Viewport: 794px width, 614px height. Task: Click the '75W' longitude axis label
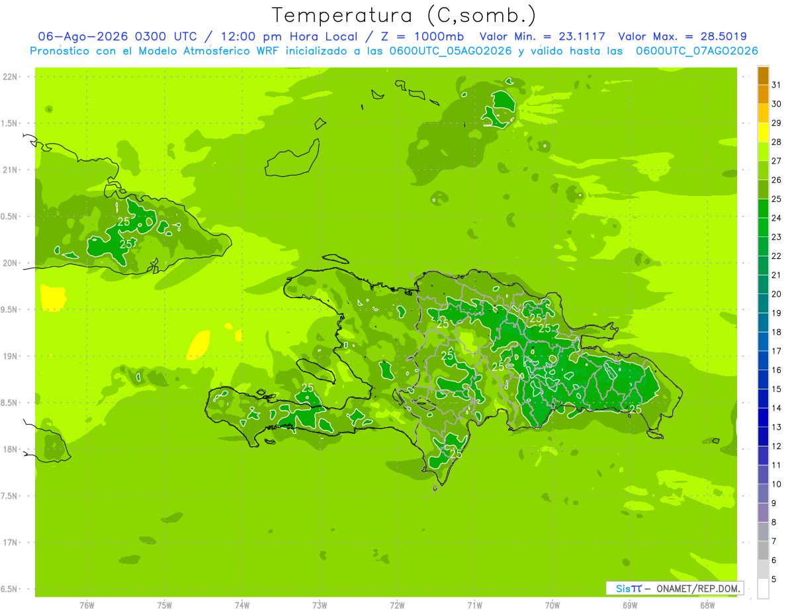165,605
